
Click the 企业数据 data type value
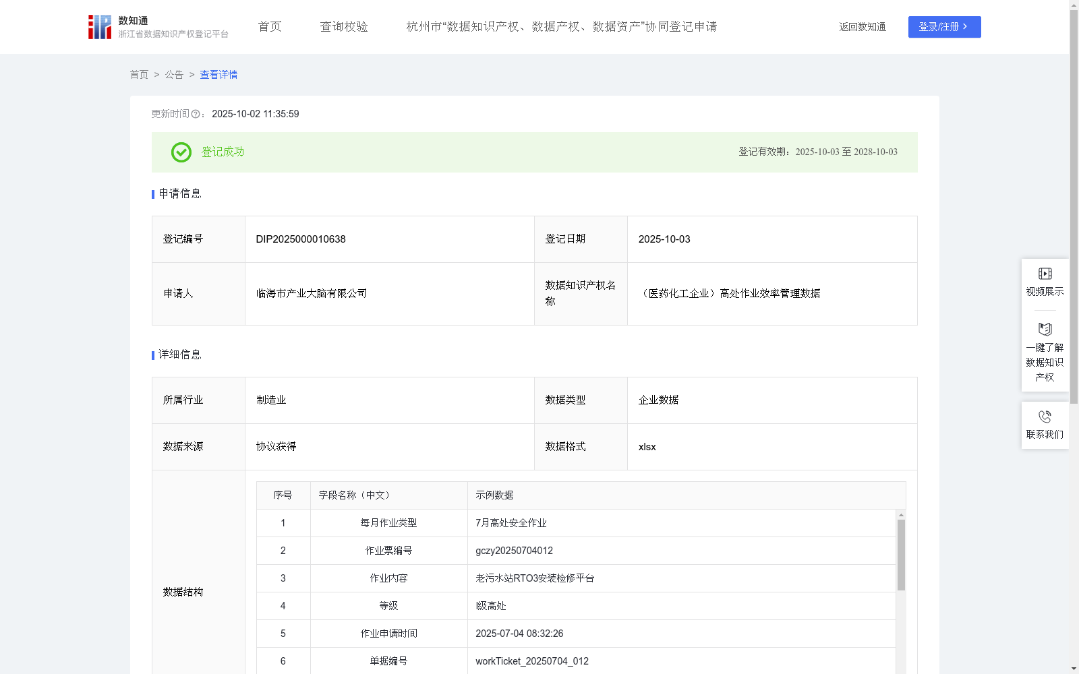(659, 400)
